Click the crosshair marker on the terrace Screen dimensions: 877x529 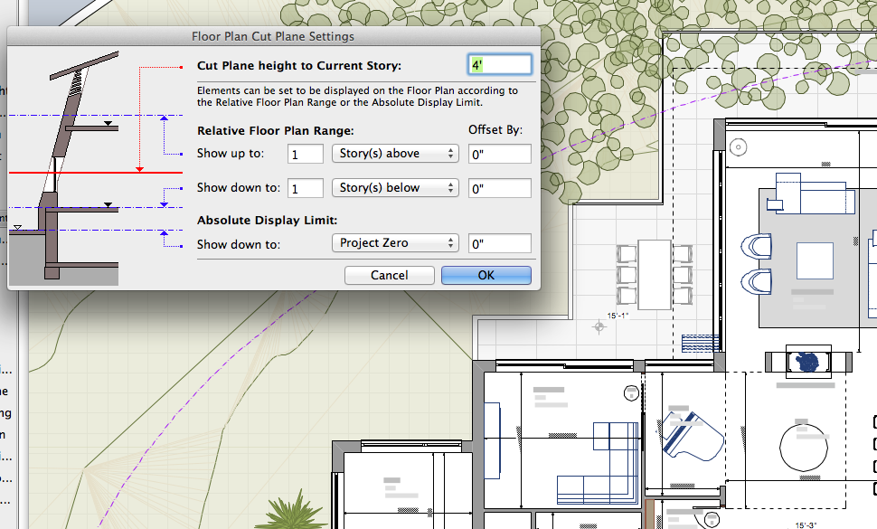click(599, 327)
